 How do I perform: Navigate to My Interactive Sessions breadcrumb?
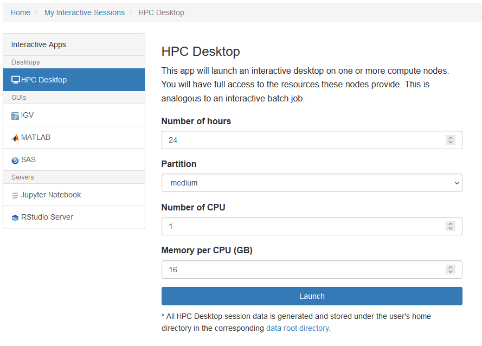click(84, 12)
